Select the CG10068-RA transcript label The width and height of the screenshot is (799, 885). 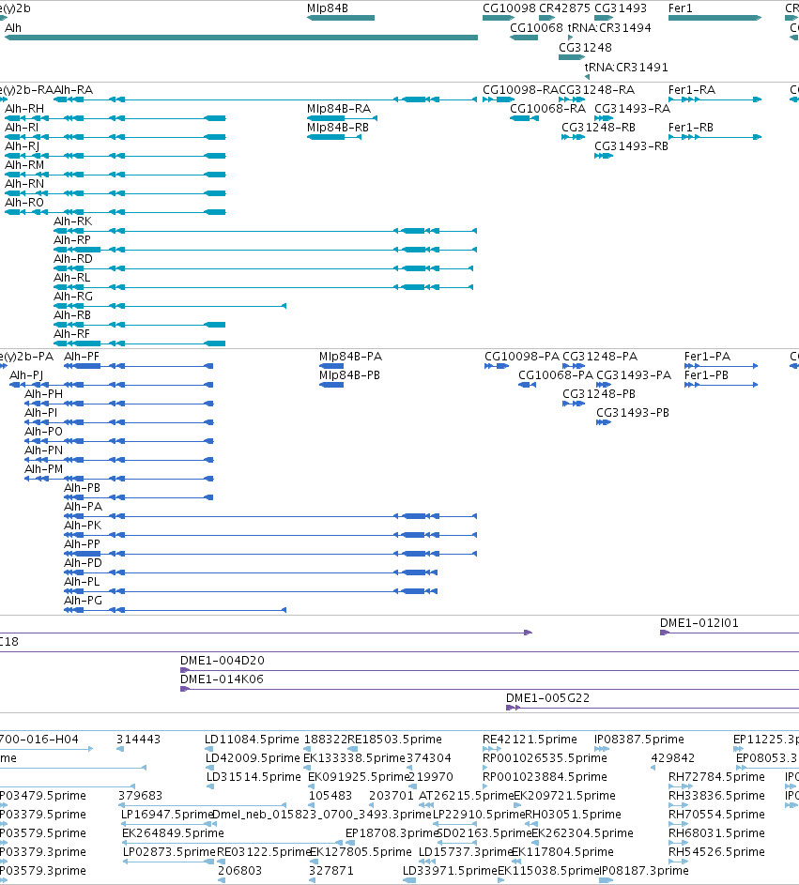coord(547,108)
